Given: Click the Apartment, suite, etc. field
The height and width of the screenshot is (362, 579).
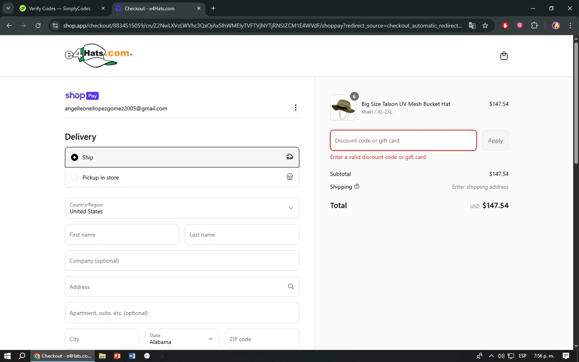Looking at the screenshot, I should 182,313.
